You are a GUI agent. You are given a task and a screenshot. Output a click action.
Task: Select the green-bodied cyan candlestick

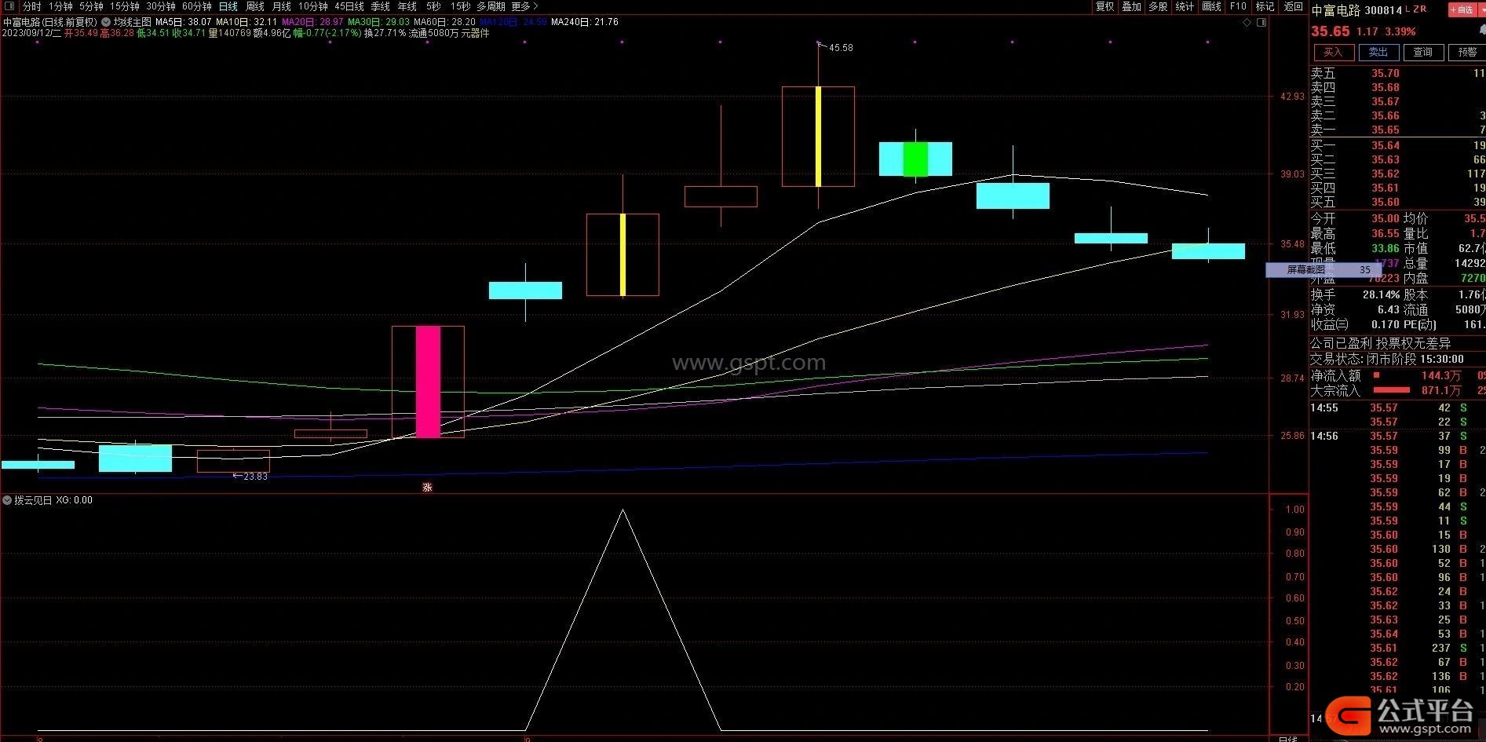[x=915, y=159]
